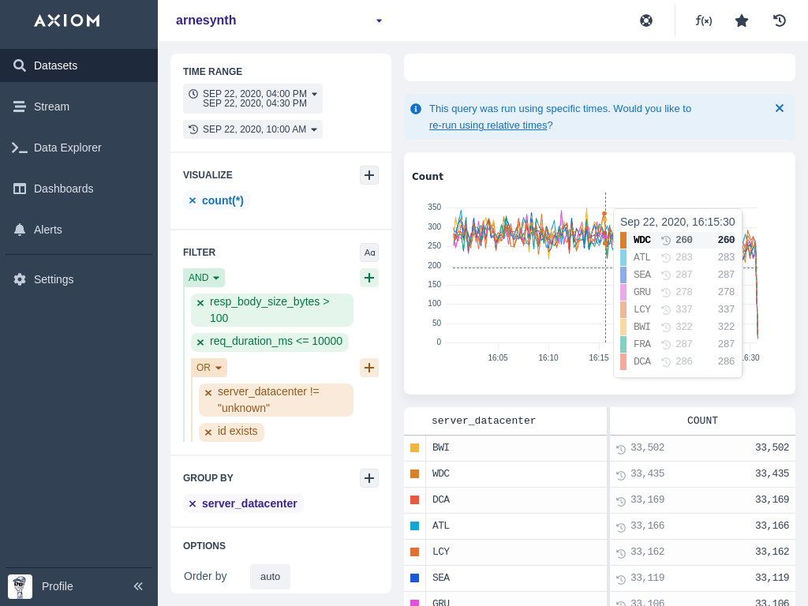Click the empty query input field
808x606 pixels.
599,68
